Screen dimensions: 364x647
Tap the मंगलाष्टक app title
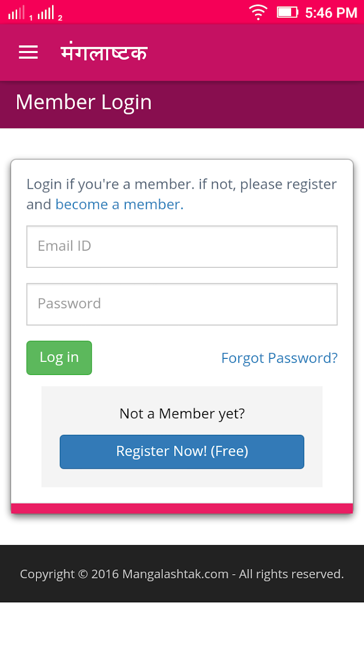(104, 53)
